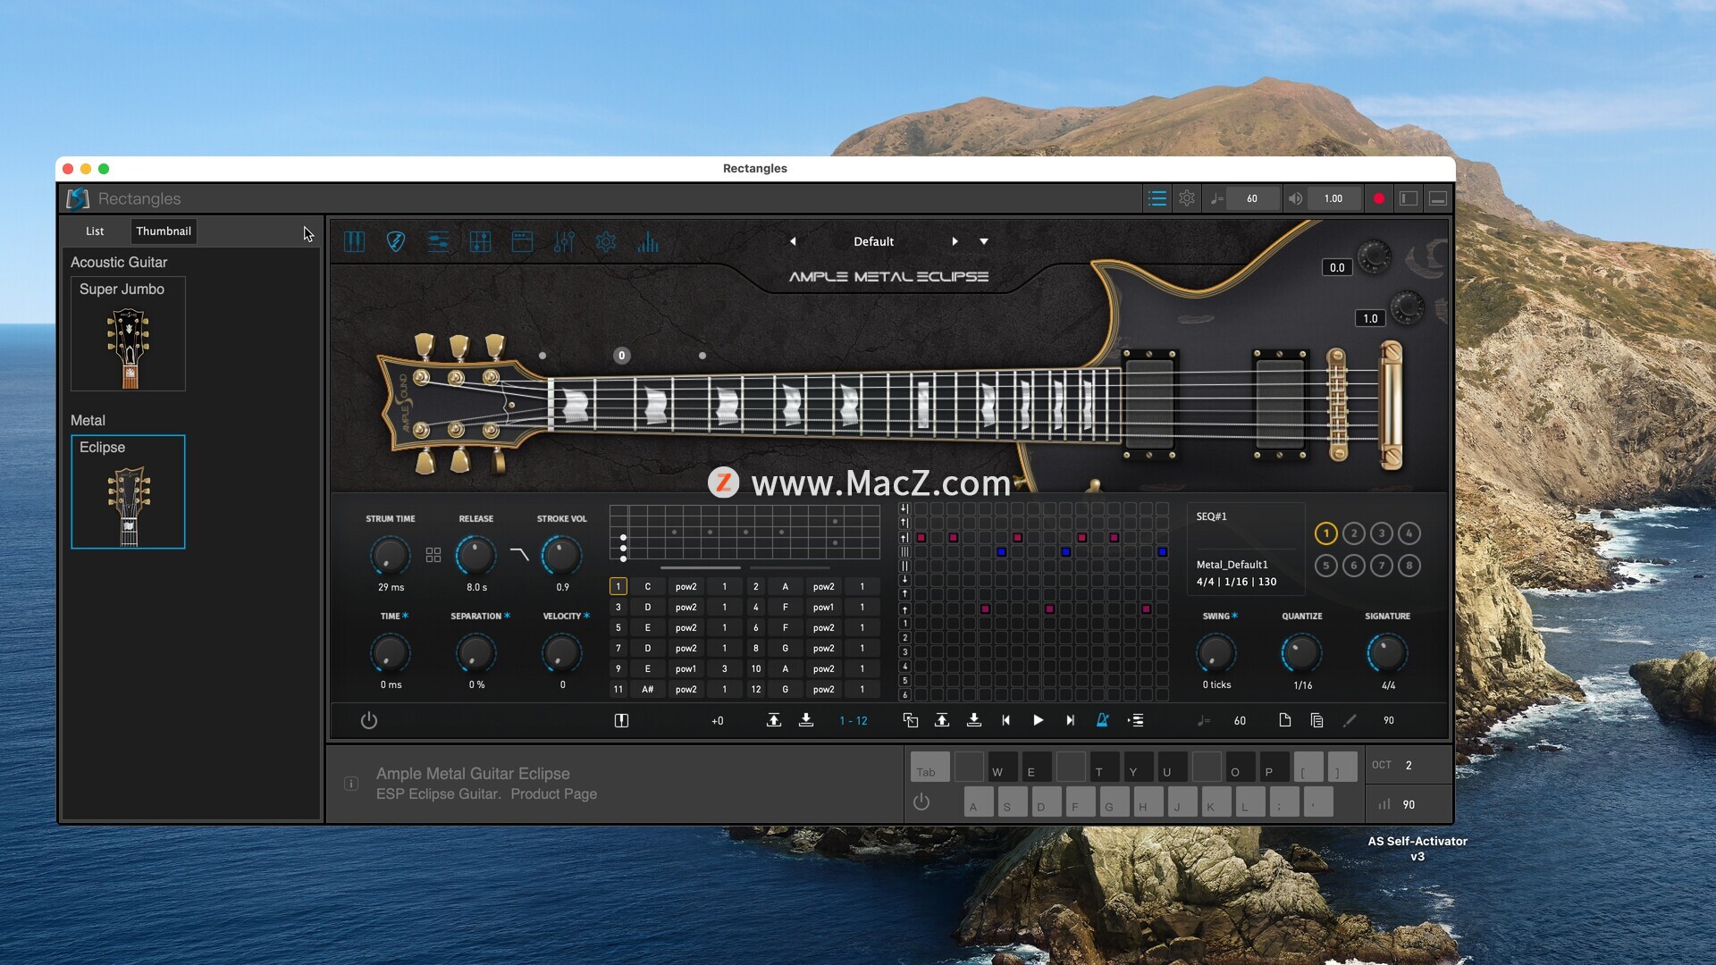Click the capo position marker 0
Viewport: 1716px width, 965px height.
[x=622, y=356]
